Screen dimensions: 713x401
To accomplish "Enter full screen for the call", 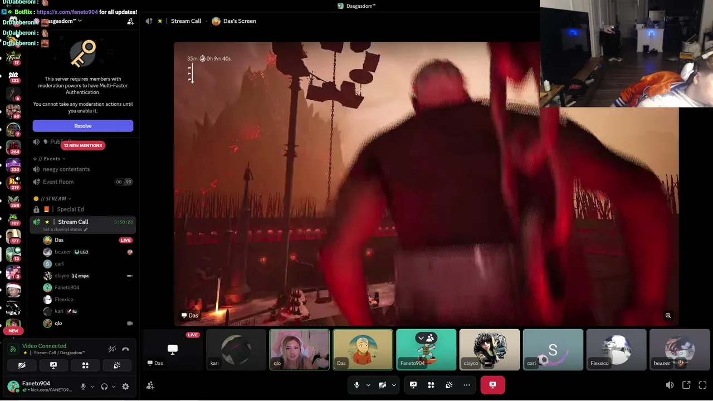I will [x=702, y=385].
